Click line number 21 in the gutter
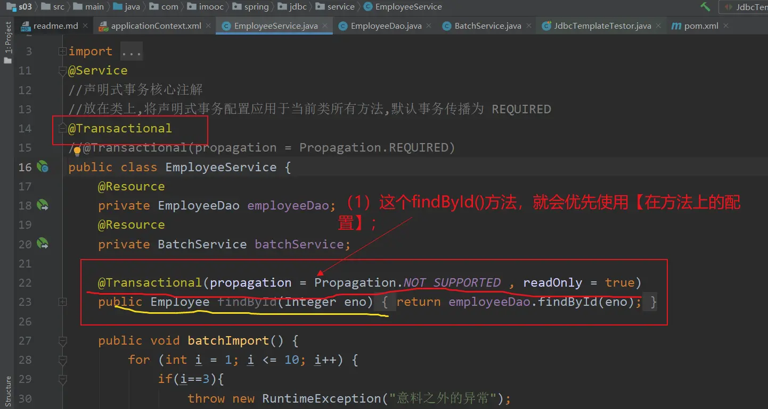Image resolution: width=768 pixels, height=409 pixels. 25,263
